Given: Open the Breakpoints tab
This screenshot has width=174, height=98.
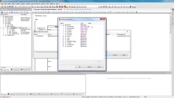Looking at the screenshot, I should coord(55,94).
